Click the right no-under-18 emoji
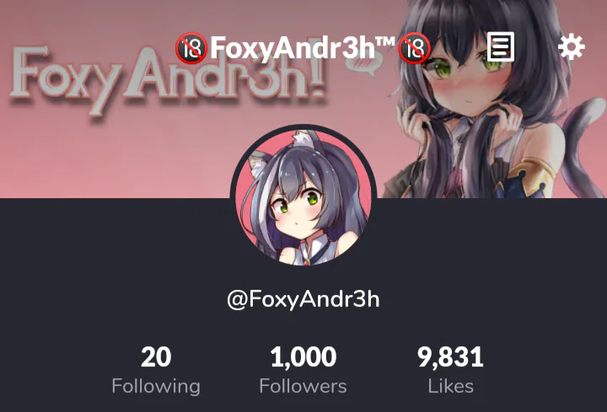This screenshot has width=607, height=412. click(415, 48)
